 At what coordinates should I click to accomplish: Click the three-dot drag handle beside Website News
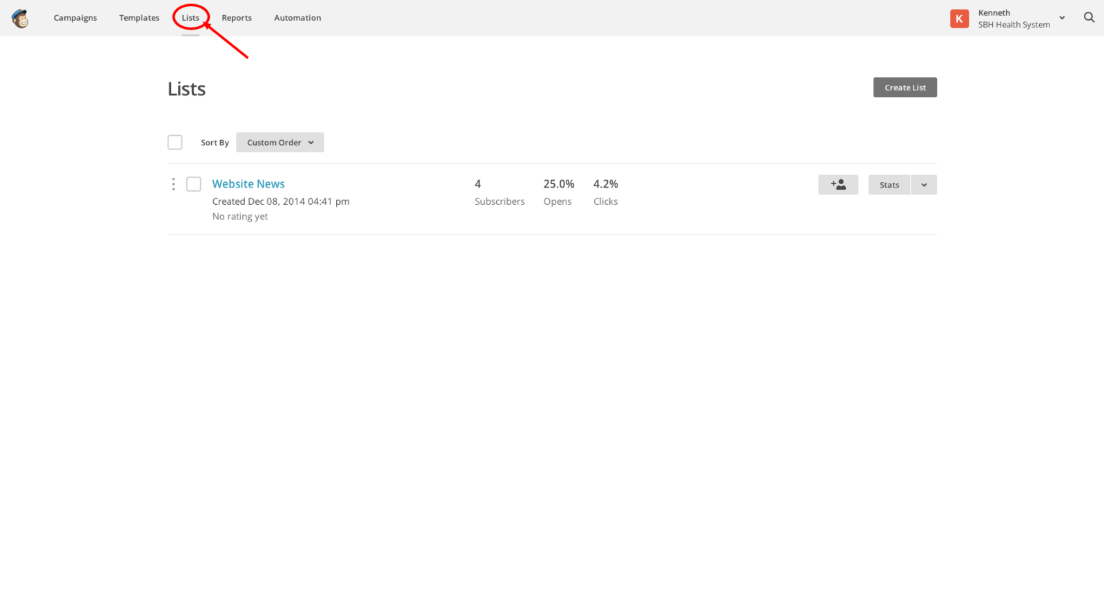173,184
